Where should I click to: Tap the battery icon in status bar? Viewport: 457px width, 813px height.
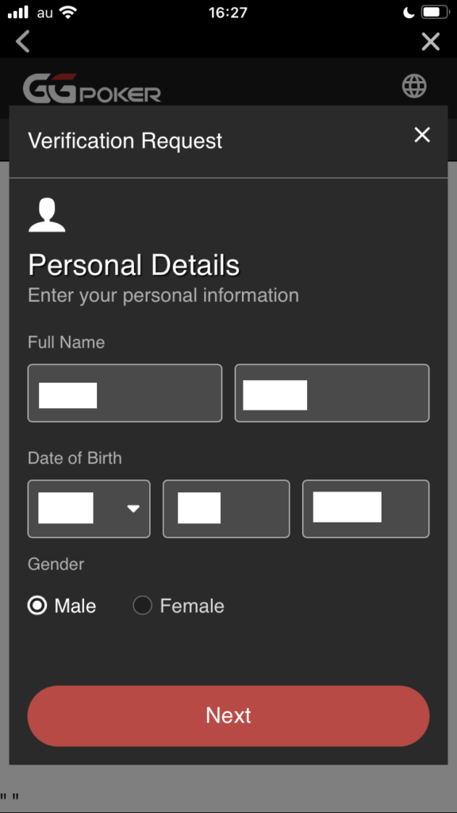point(435,13)
